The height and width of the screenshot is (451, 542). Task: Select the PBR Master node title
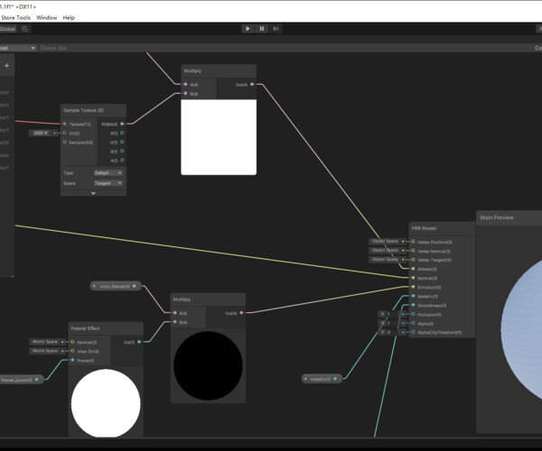(425, 228)
